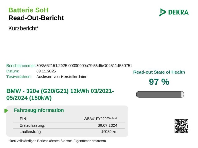198x148 pixels.
Task: Click the DEKRA triangle logo icon
Action: pyautogui.click(x=162, y=12)
